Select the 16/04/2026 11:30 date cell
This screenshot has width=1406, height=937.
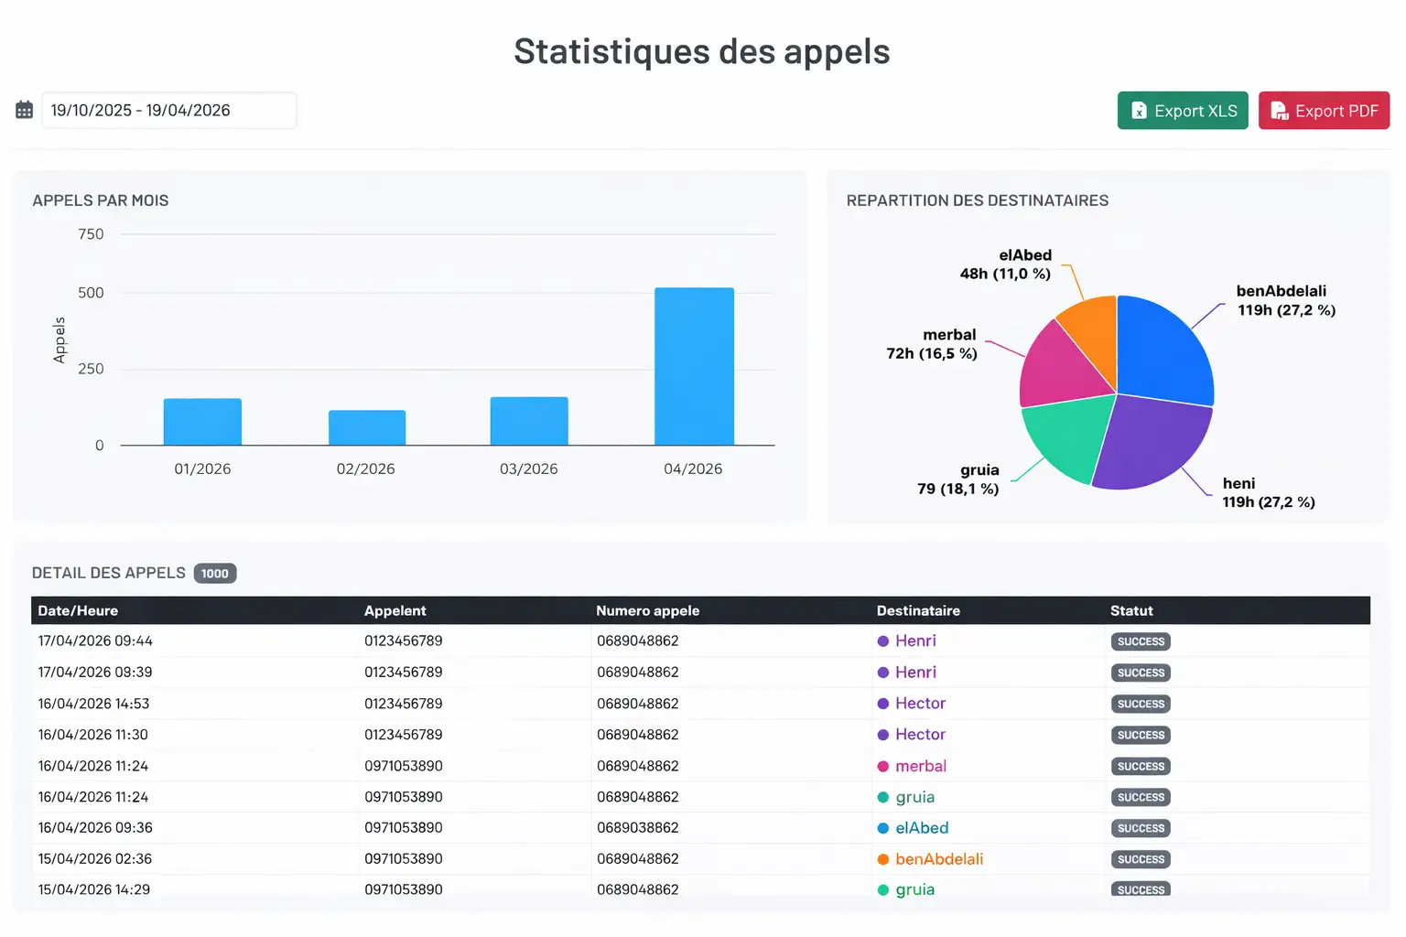pyautogui.click(x=92, y=735)
